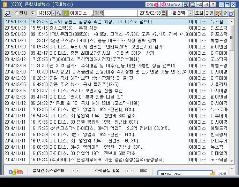
Task: Click the up arrow icon in toolbar
Action: pyautogui.click(x=225, y=13)
